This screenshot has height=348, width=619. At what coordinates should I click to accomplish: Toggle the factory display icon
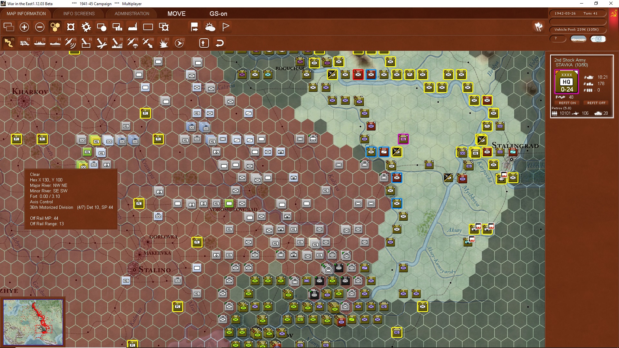[x=133, y=27]
